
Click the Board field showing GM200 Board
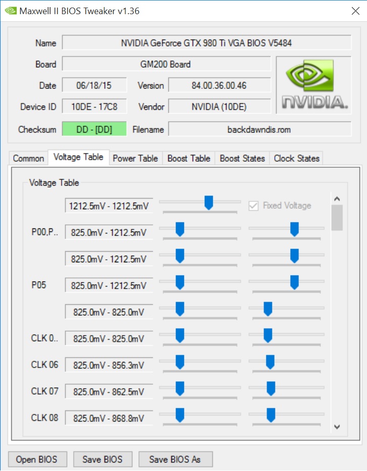point(166,64)
